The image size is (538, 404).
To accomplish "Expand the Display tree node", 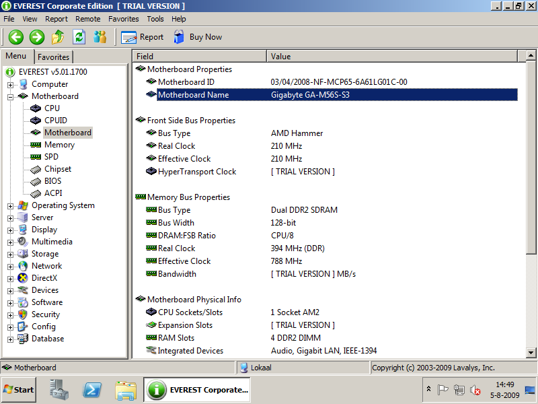I will pos(10,230).
